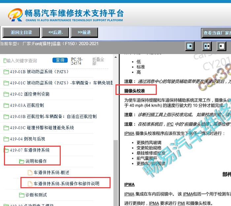Image resolution: width=231 pixels, height=206 pixels.
Task: Click folder icon of 419-04 侧视与后视
Action: point(6,139)
